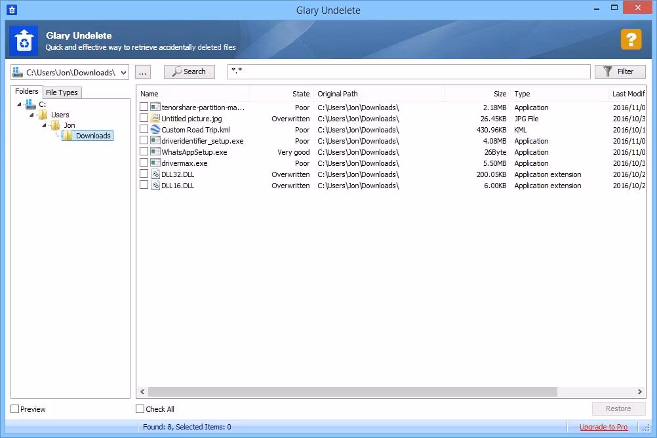Click the scrollbar right arrow
The height and width of the screenshot is (438, 657).
point(640,392)
